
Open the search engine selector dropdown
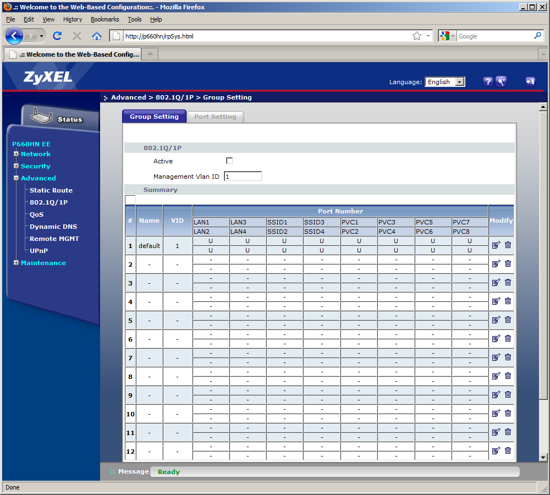click(447, 36)
